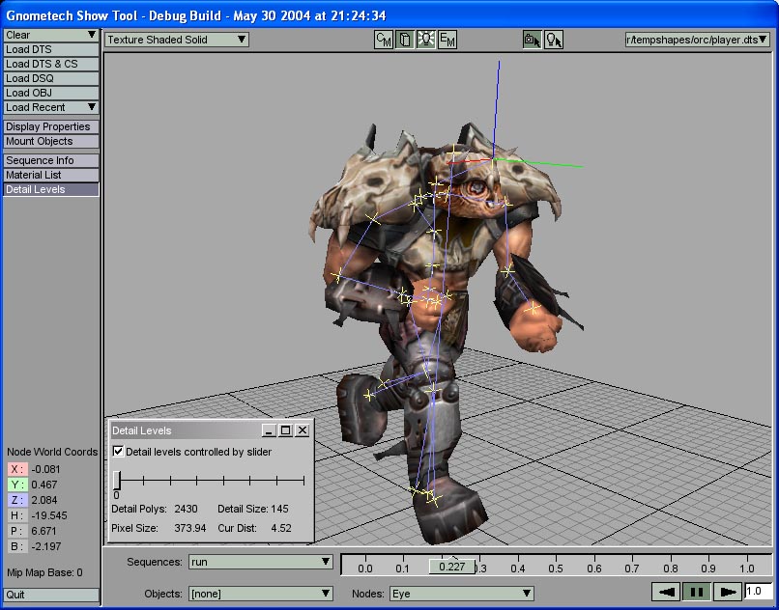Toggle the CM button in the top toolbar
This screenshot has height=610, width=779.
384,40
